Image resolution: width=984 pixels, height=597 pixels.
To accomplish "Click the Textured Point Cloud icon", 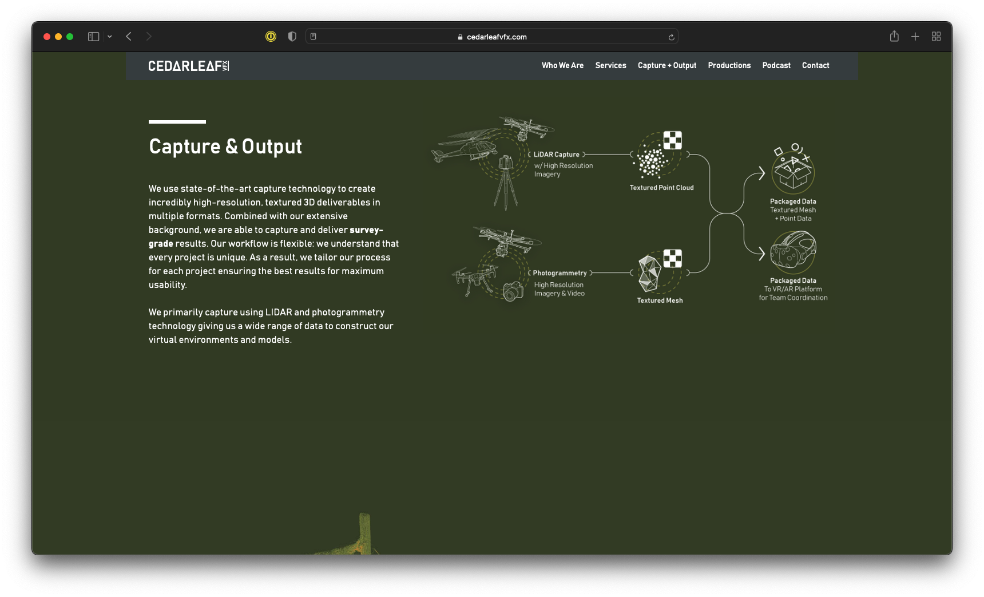I will coord(658,155).
